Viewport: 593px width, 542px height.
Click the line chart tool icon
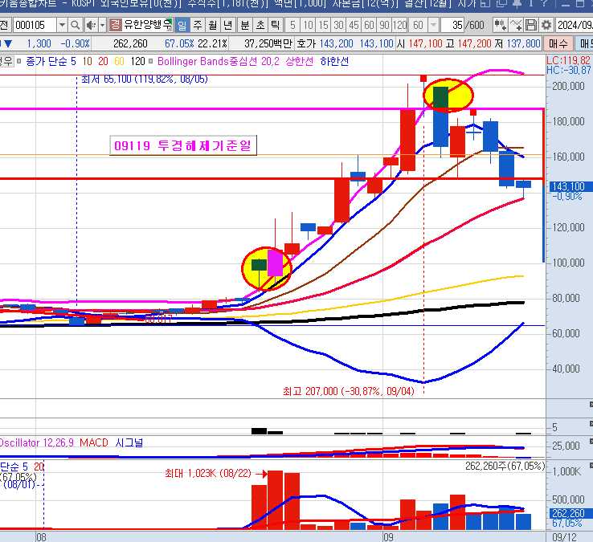tap(516, 25)
